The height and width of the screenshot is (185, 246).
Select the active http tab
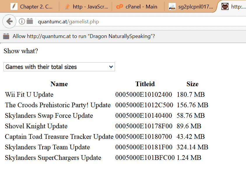(232, 7)
